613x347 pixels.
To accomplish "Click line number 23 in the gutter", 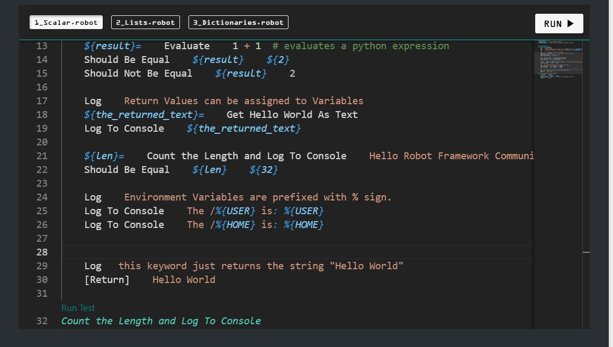I will (x=42, y=183).
